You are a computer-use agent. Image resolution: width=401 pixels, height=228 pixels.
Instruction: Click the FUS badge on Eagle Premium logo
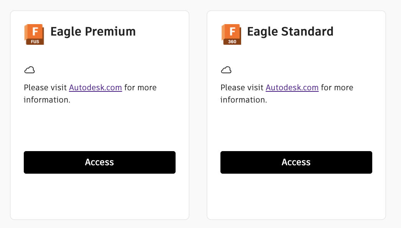point(34,42)
